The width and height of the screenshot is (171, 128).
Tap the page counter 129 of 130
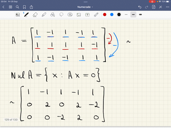pos(11,120)
